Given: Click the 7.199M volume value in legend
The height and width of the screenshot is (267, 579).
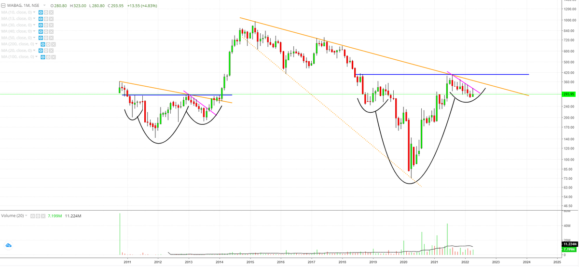Looking at the screenshot, I should 55,216.
